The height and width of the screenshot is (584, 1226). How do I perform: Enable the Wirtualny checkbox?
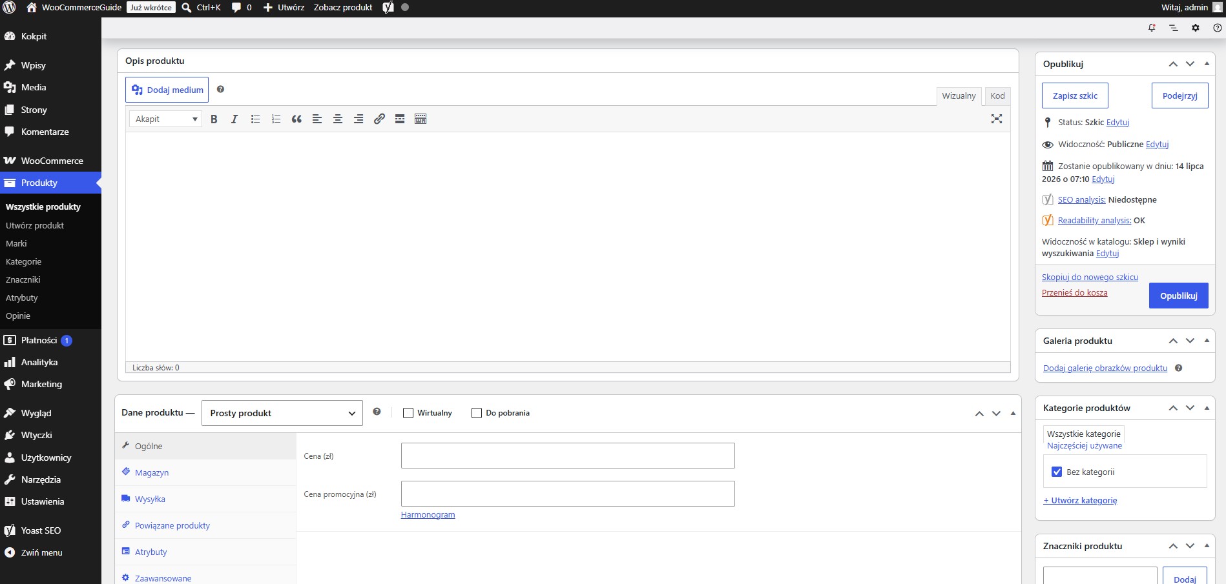click(408, 413)
